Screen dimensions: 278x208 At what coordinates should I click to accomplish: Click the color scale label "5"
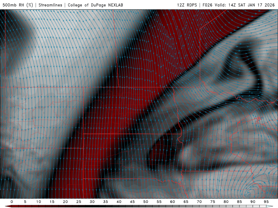click(25, 202)
